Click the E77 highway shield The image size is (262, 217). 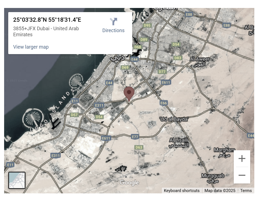[x=135, y=137]
